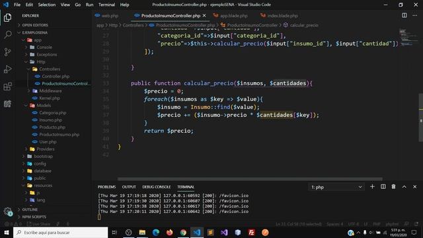This screenshot has height=238, width=423.
Task: Collapse the Controllers folder
Action: click(54, 69)
